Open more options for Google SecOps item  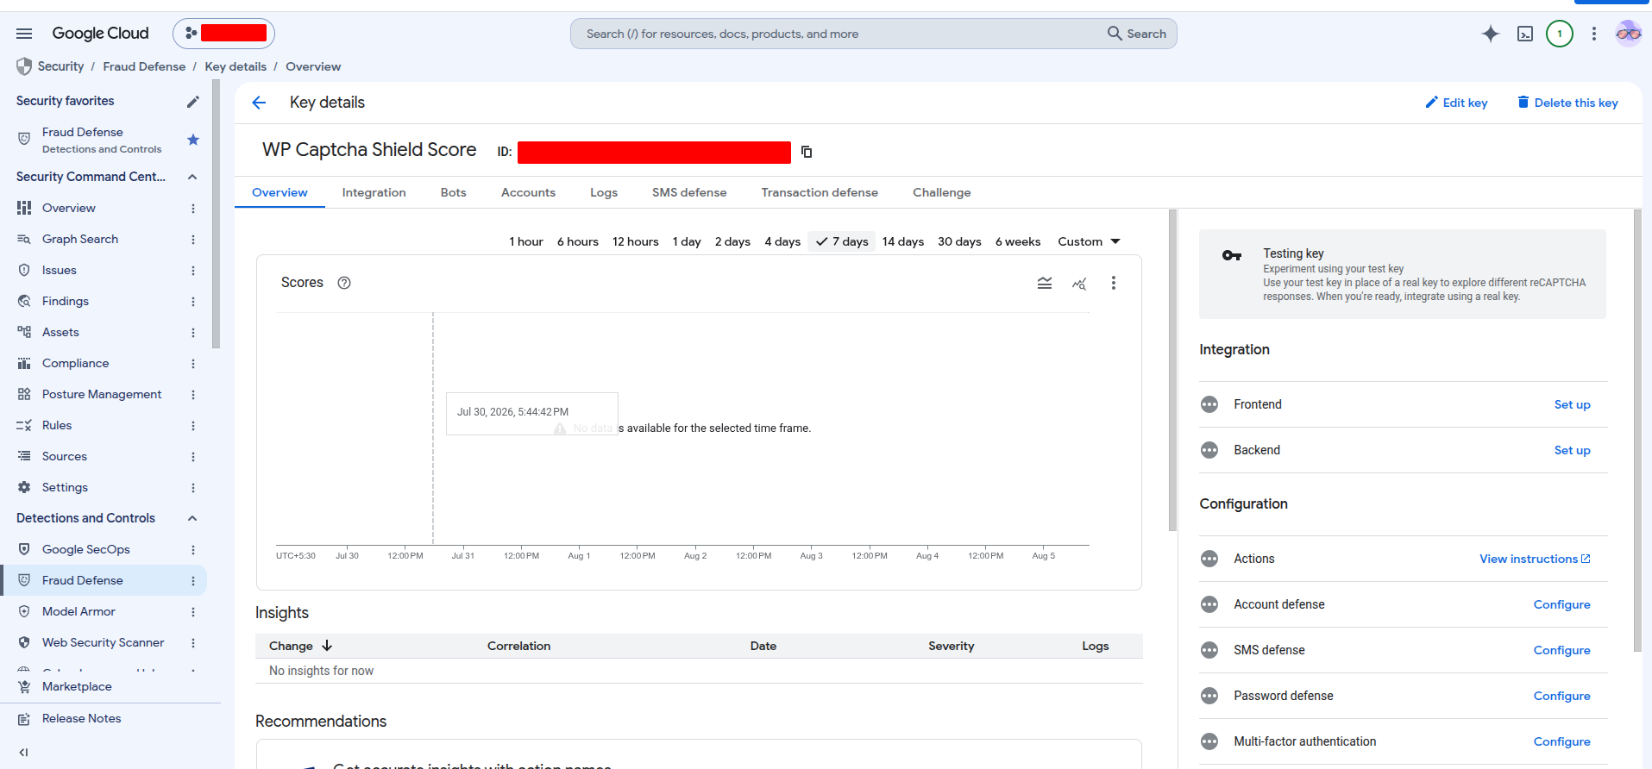pos(193,550)
